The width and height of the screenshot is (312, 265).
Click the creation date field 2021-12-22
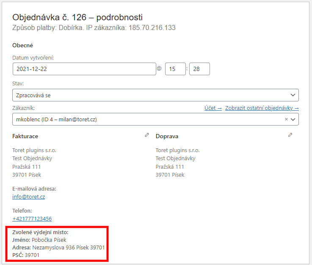pyautogui.click(x=84, y=69)
